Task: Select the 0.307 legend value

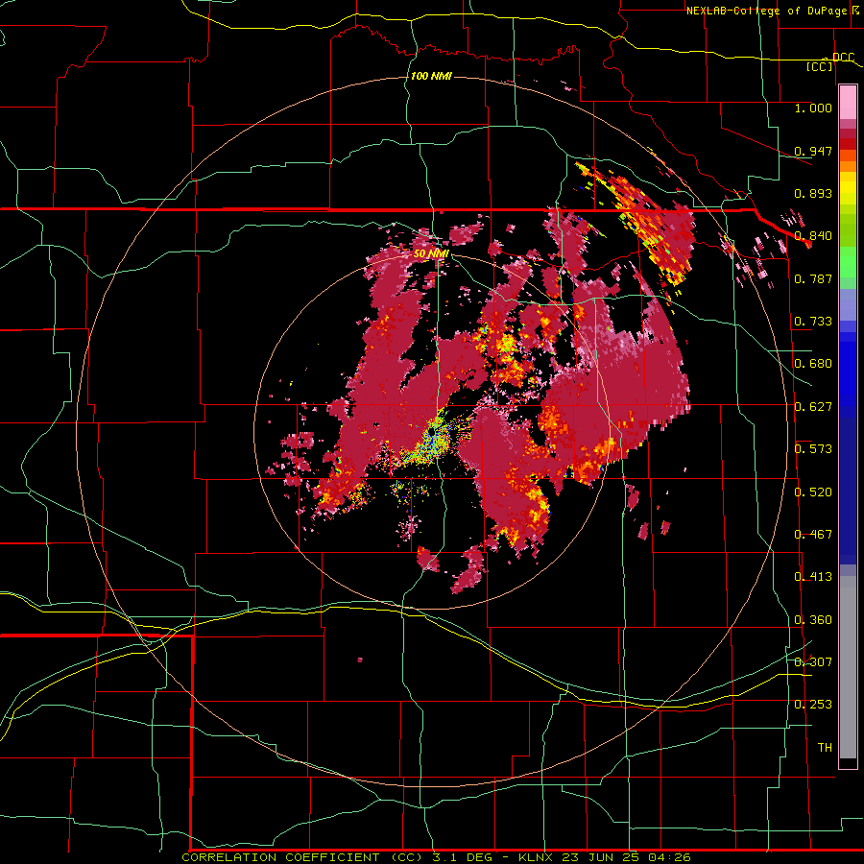Action: (x=813, y=662)
